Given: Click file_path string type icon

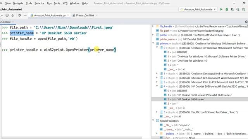Looking at the screenshot, I should [x=157, y=31].
